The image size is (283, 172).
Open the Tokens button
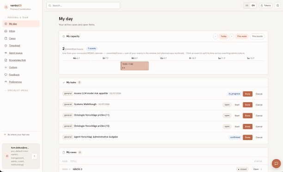[x=266, y=6]
